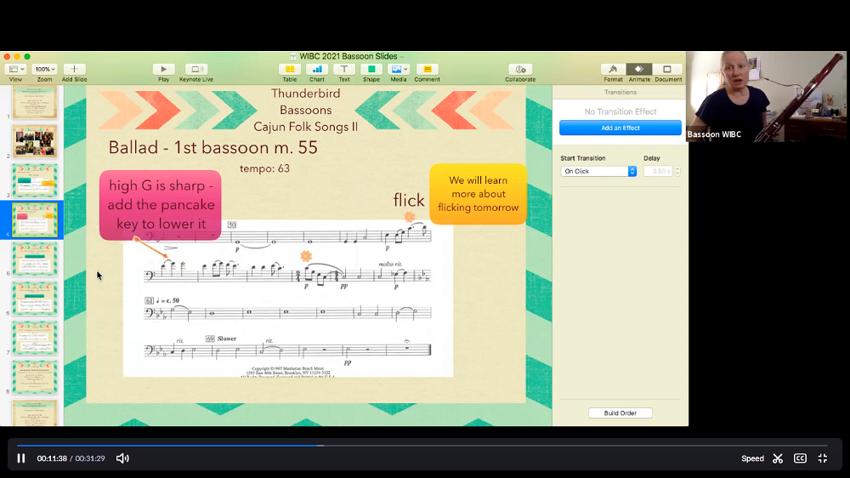850x478 pixels.
Task: Click the Collaborate icon
Action: (x=520, y=70)
